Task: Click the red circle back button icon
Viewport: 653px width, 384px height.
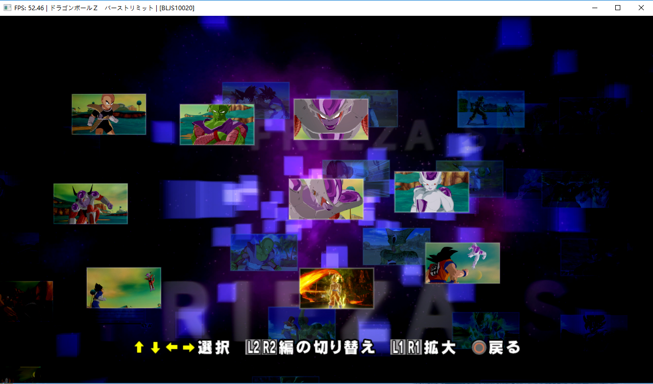Action: (479, 348)
